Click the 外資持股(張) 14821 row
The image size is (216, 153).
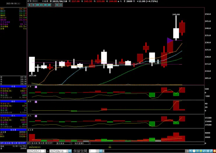13,91
